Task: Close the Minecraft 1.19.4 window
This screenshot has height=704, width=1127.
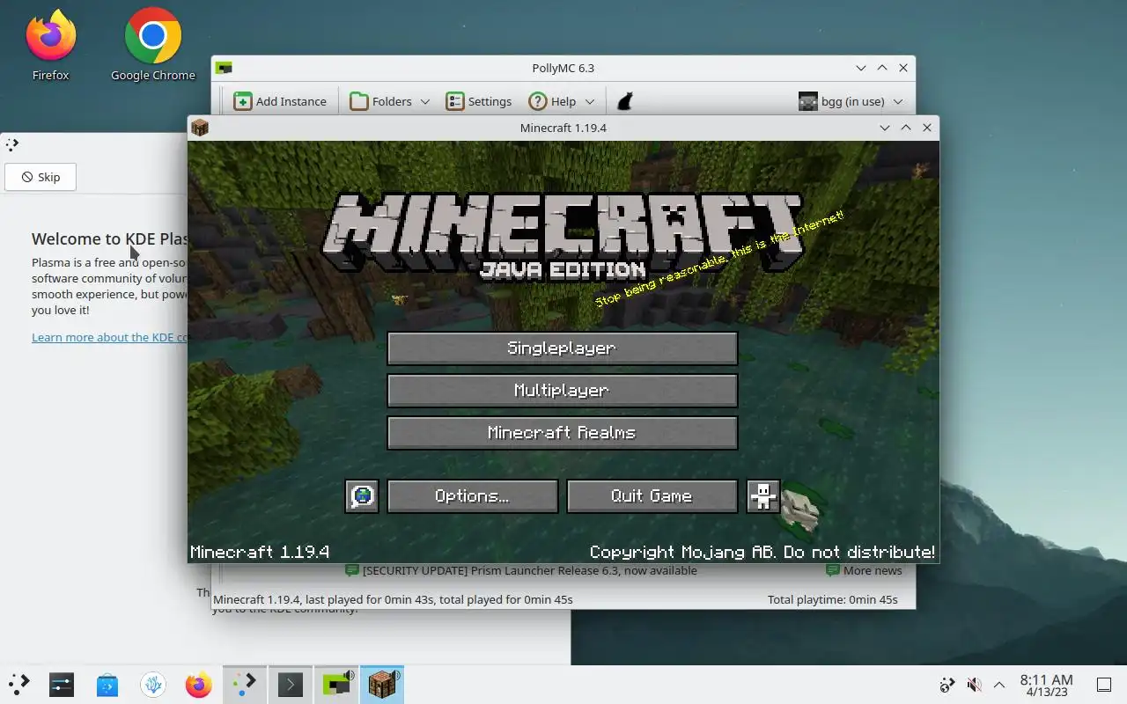Action: coord(927,128)
